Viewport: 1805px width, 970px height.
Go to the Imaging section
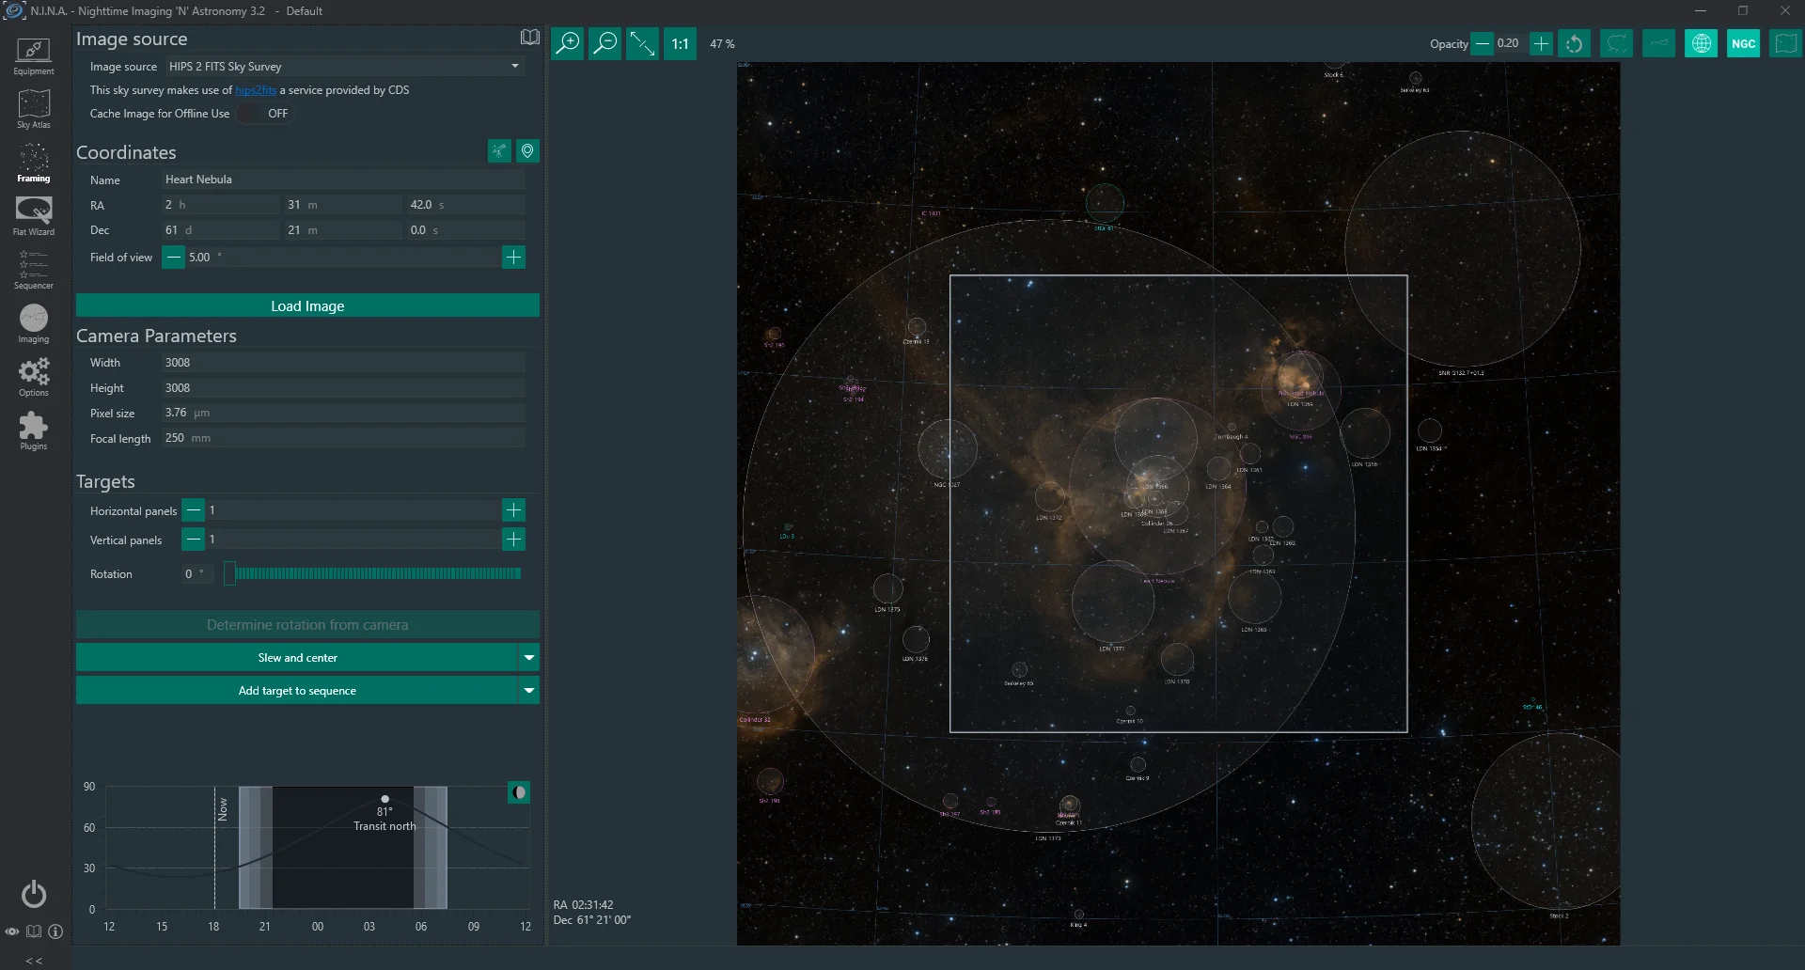[34, 323]
